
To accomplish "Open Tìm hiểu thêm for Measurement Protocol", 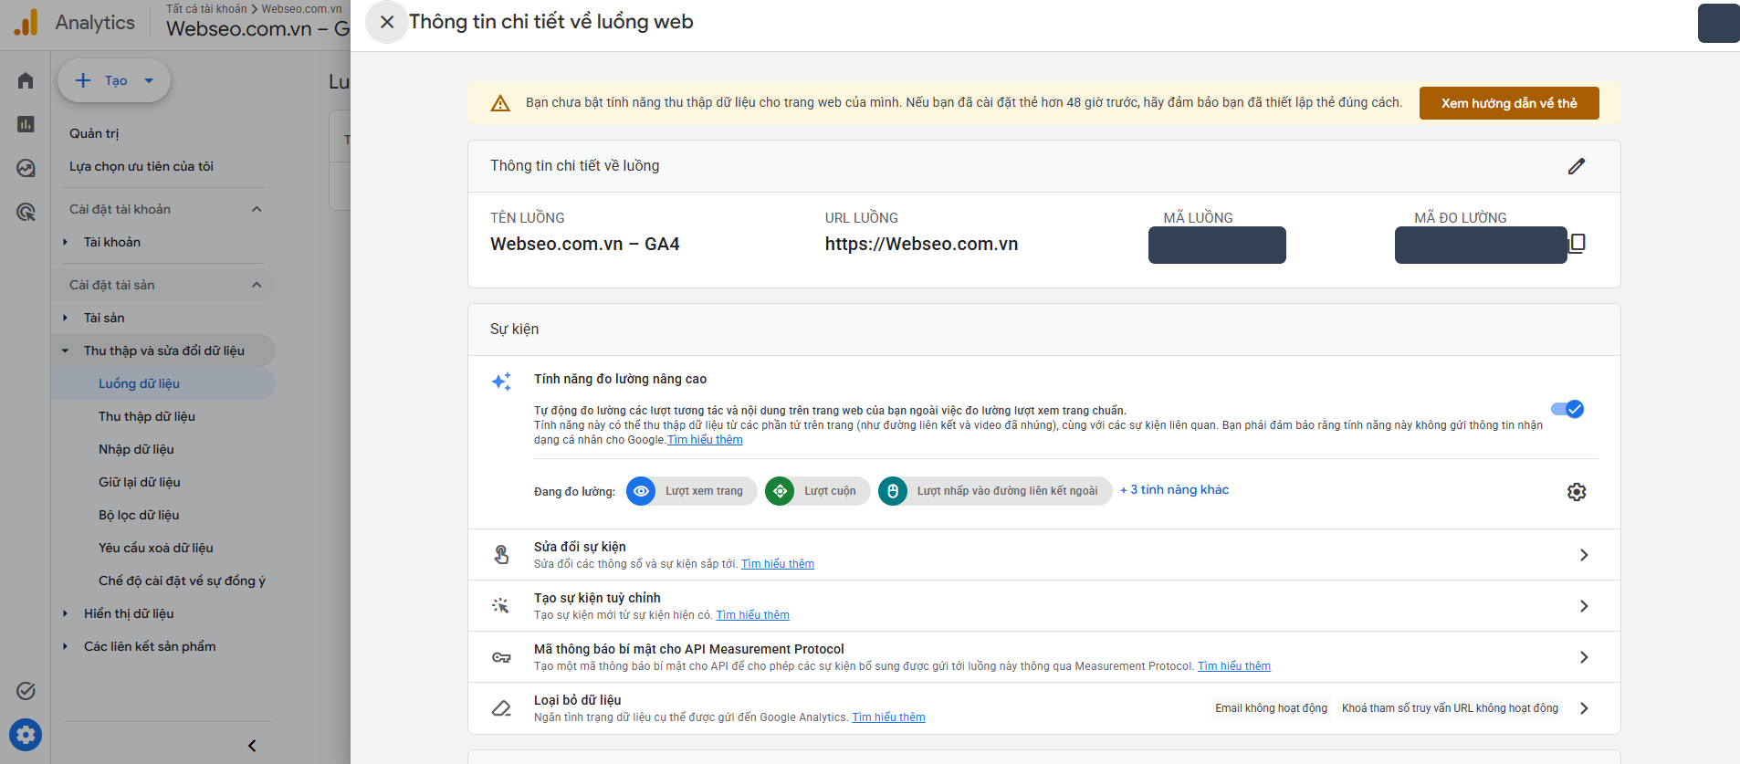I will (1234, 666).
